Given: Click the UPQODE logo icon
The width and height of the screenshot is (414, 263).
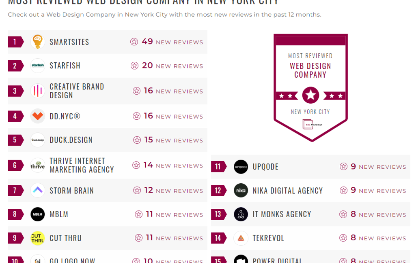Looking at the screenshot, I should [x=241, y=167].
